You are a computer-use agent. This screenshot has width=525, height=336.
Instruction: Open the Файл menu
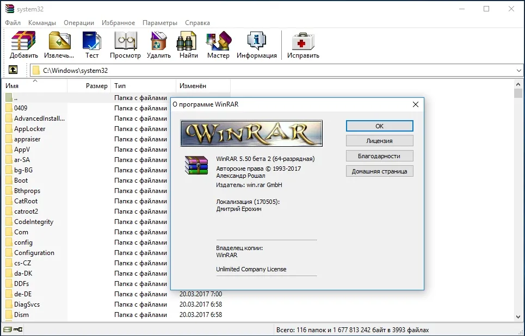coord(13,23)
